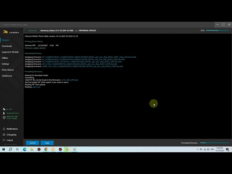Cancel the firmware update
The height and width of the screenshot is (174, 232).
(33, 143)
